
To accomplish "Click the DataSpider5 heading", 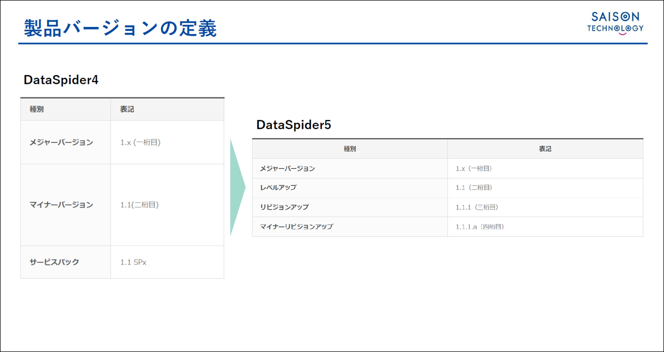I will pos(294,125).
